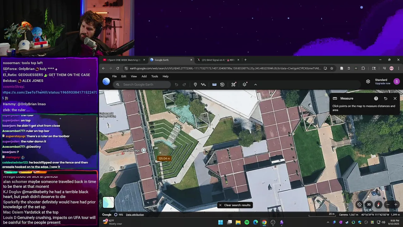Click the Measure panel help question icon
403x227 pixels.
point(376,98)
